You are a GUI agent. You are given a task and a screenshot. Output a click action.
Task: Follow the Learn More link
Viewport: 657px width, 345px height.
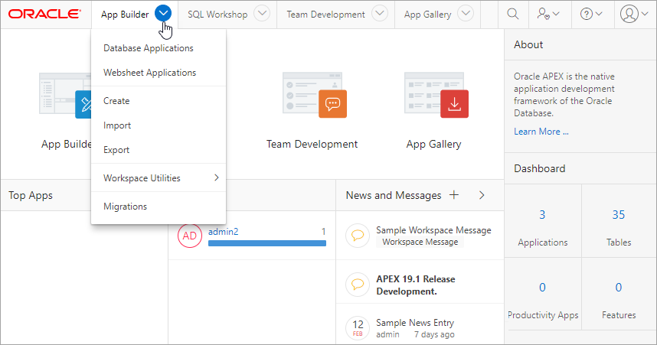[541, 132]
